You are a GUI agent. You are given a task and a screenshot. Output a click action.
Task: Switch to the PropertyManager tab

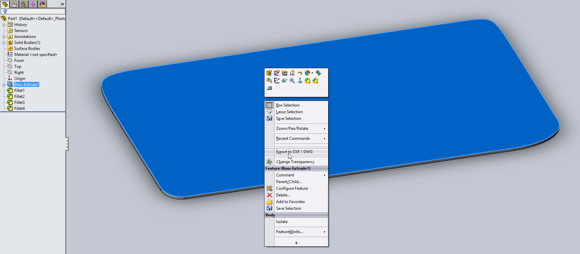[x=14, y=4]
